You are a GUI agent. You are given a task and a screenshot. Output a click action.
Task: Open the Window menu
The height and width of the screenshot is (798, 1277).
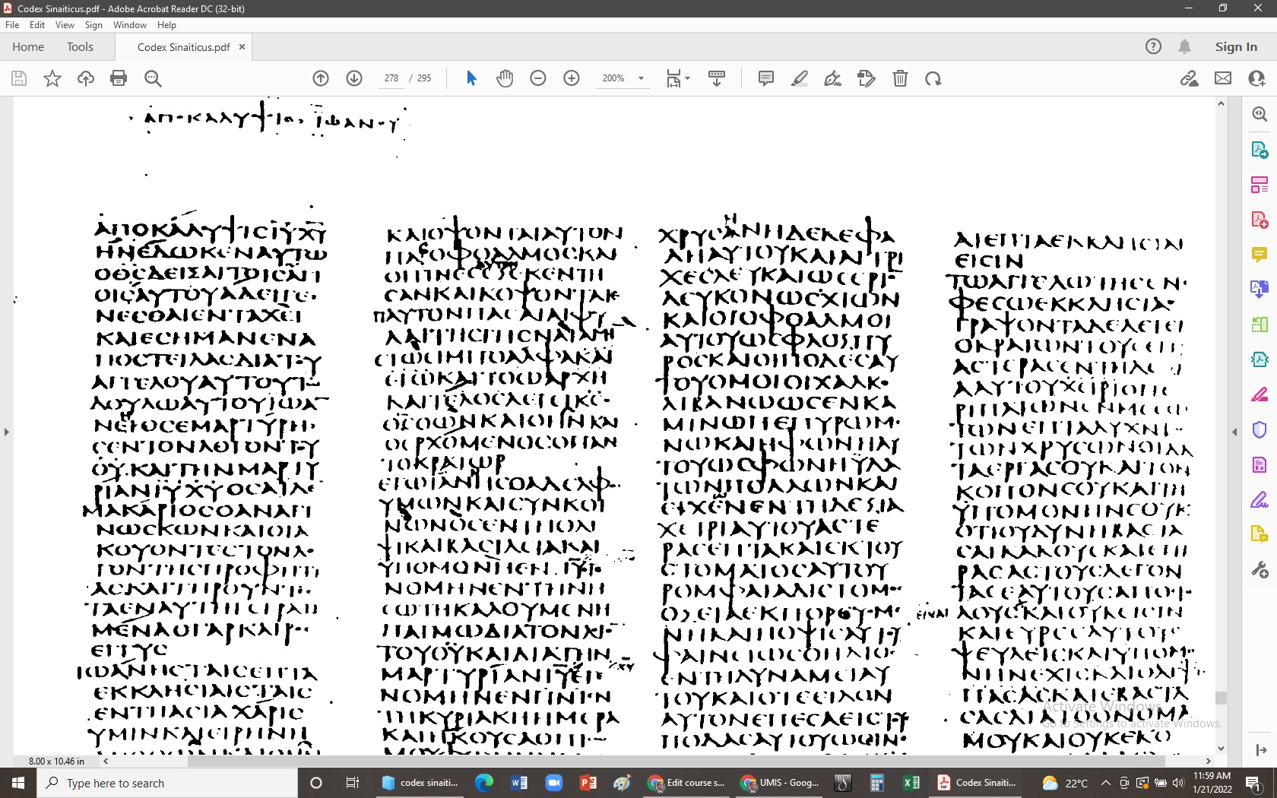click(130, 25)
